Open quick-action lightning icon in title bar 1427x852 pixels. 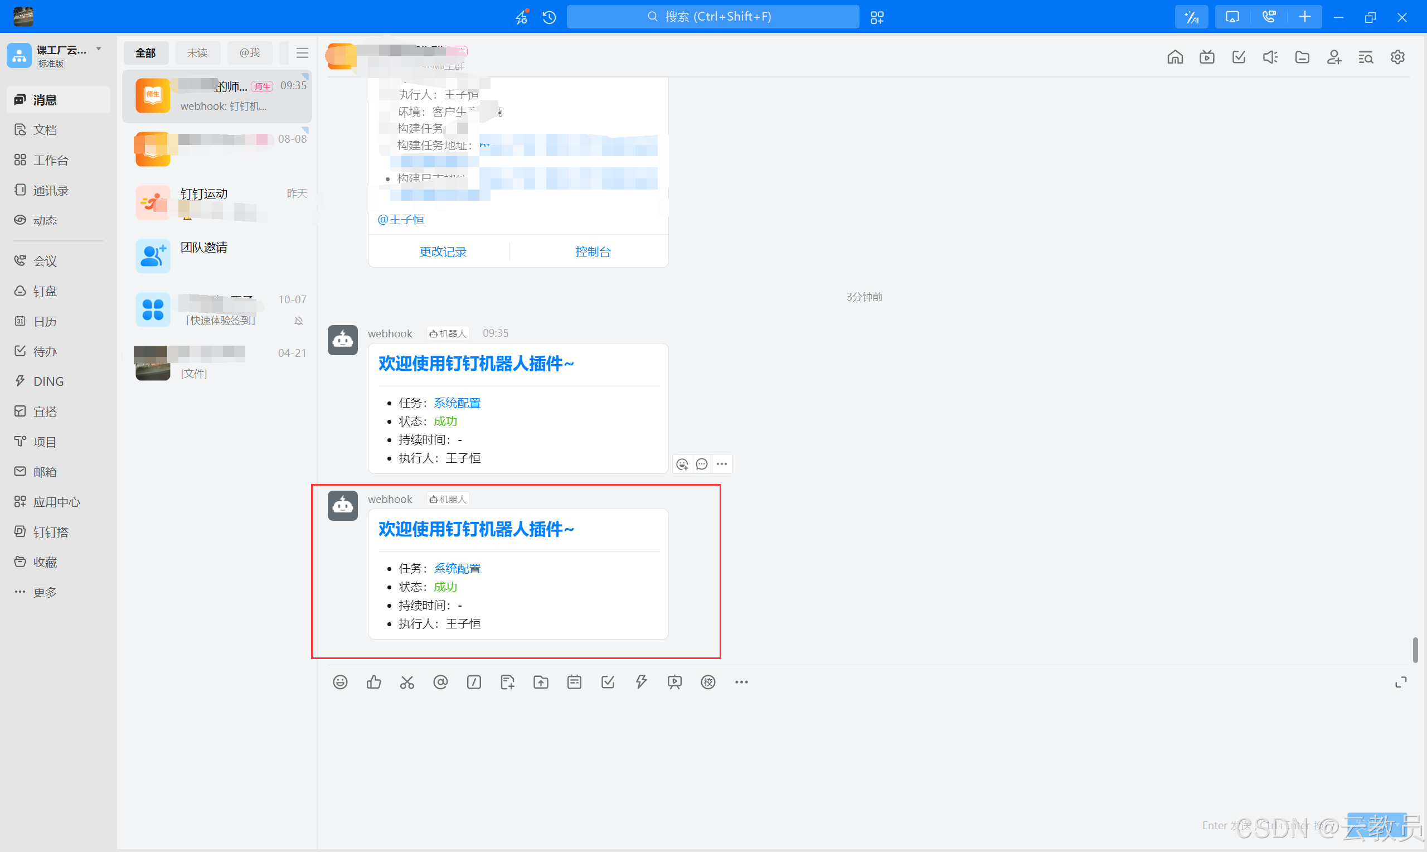(x=522, y=17)
